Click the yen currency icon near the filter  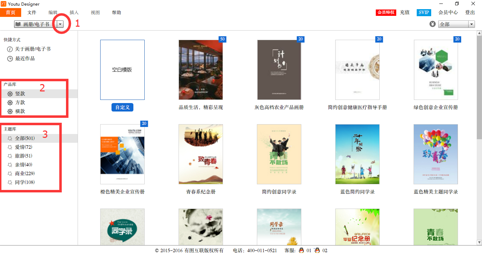click(433, 24)
